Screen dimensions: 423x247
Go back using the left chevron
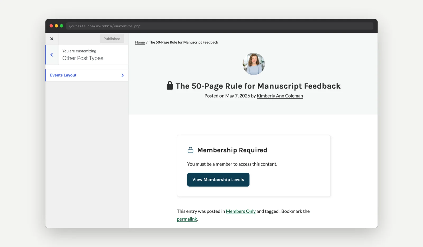[52, 55]
